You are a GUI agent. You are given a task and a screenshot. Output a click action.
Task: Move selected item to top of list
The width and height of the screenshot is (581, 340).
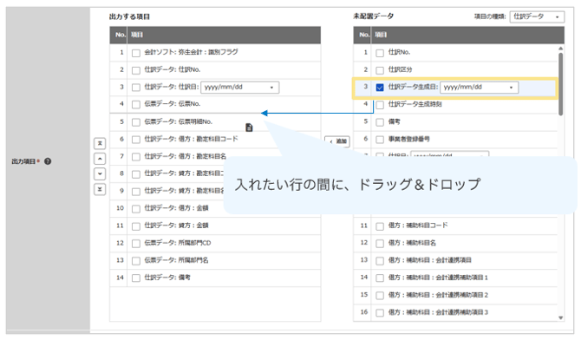[x=100, y=143]
